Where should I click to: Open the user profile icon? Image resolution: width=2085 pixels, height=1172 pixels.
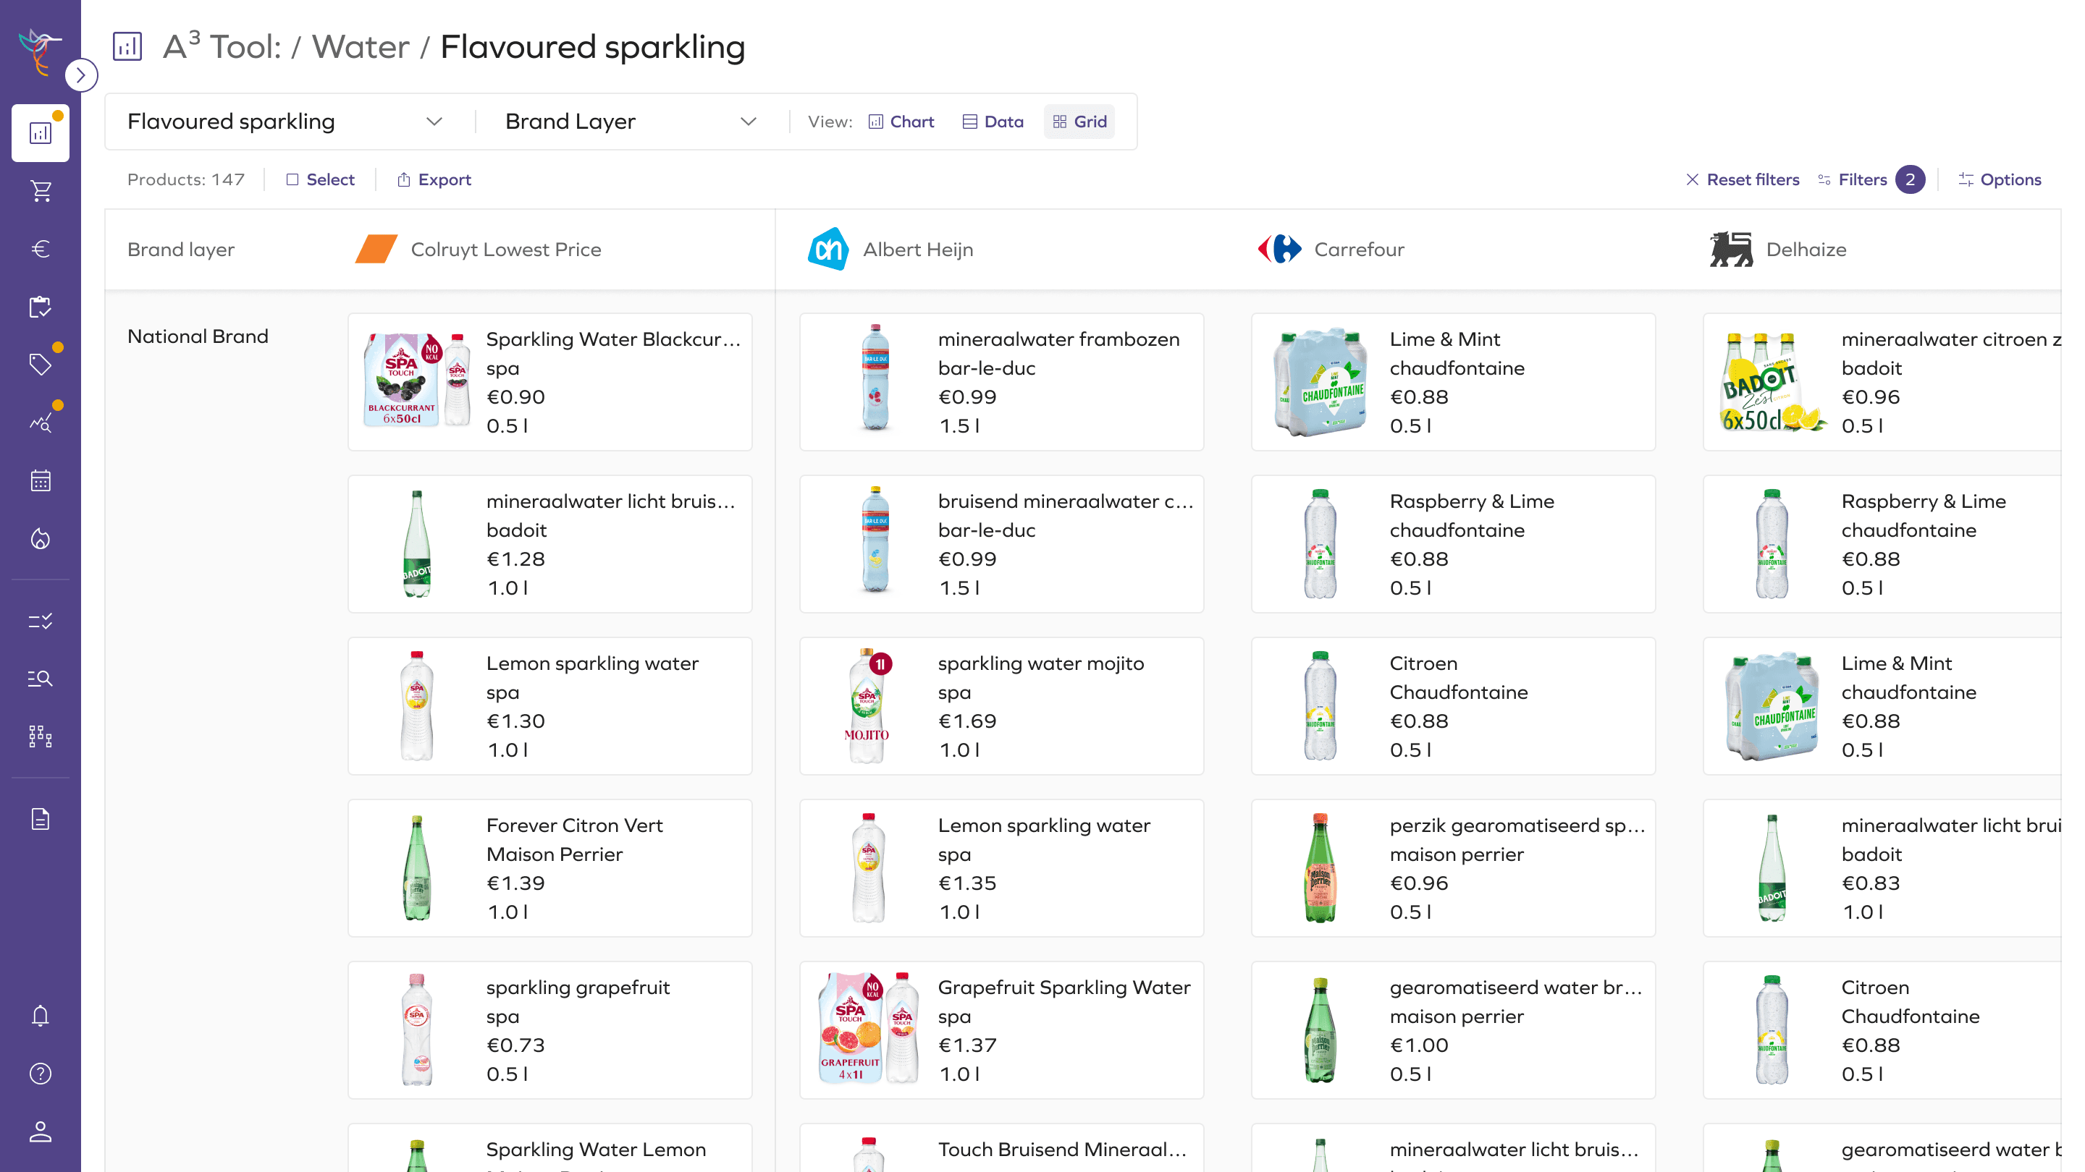click(x=41, y=1131)
